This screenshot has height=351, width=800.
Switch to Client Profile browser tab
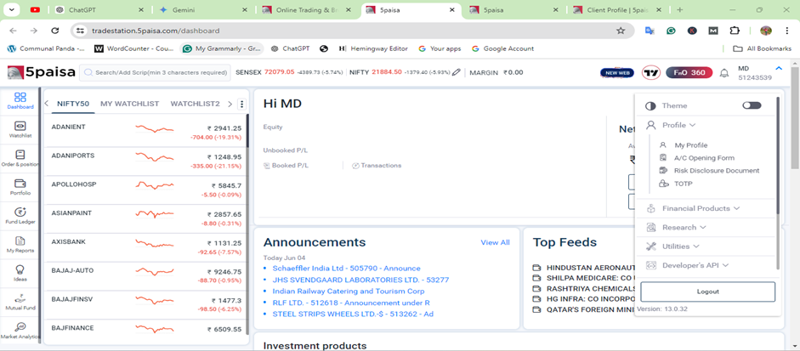[x=617, y=9]
